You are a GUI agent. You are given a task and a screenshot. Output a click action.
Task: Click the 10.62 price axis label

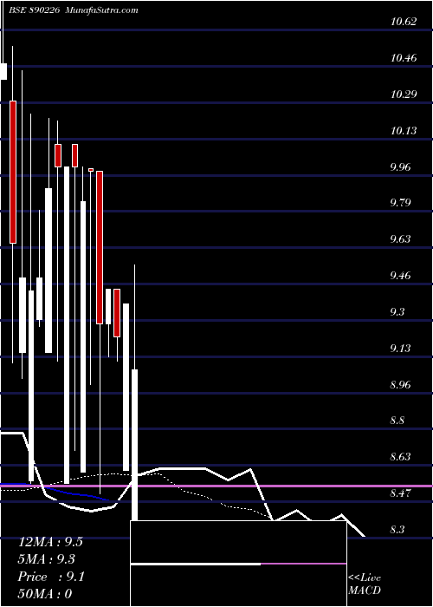404,22
